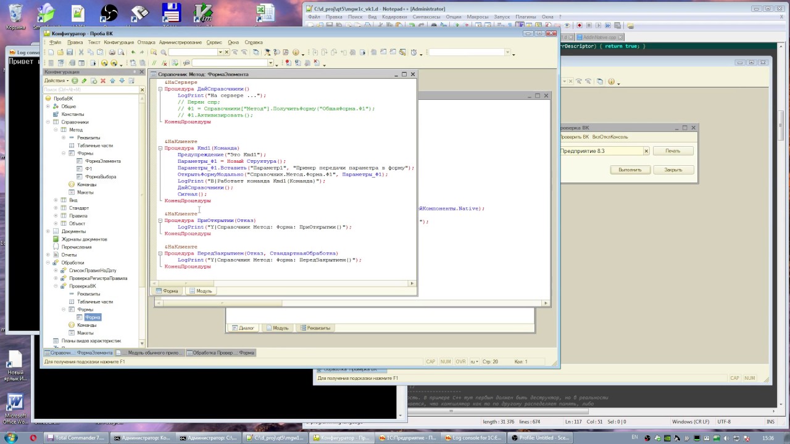Screen dimensions: 790x444
Task: Click the Print icon in Configurator toolbar
Action: point(111,52)
